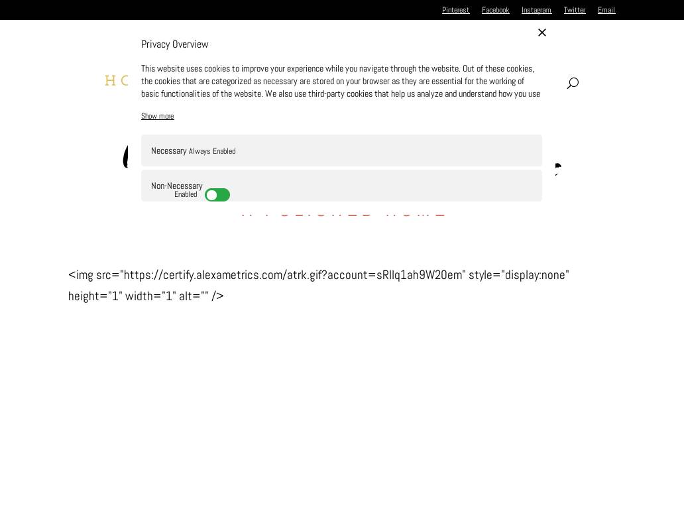This screenshot has width=684, height=509.
Task: Visit the Facebook page link
Action: pos(495,10)
